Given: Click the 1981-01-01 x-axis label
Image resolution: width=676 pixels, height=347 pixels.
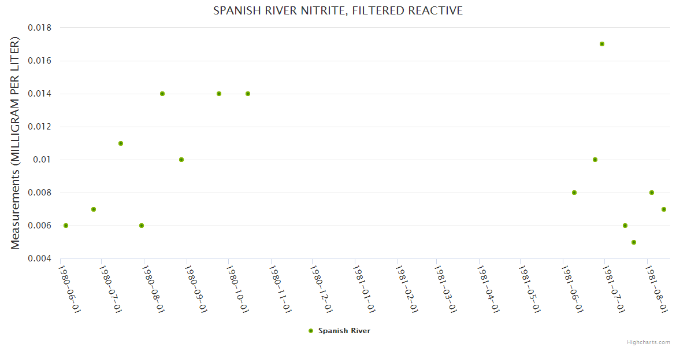Looking at the screenshot, I should pos(362,289).
